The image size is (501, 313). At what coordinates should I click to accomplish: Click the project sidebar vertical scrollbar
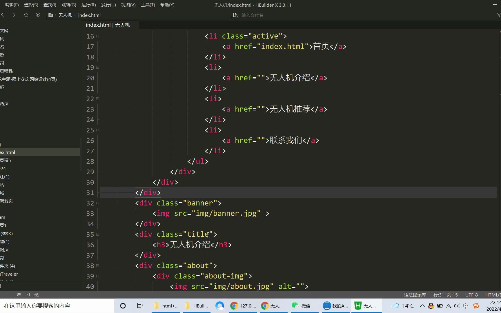(x=81, y=154)
